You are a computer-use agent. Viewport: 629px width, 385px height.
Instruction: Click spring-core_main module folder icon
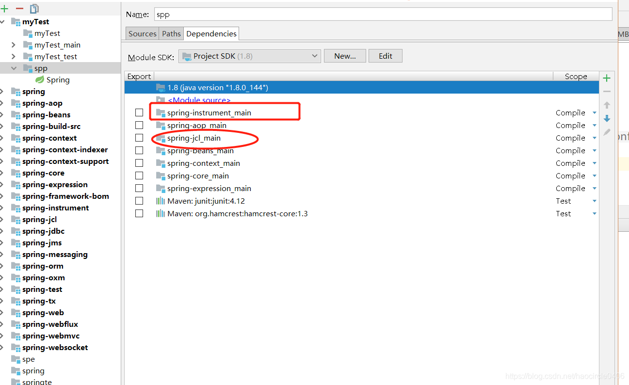click(x=161, y=176)
